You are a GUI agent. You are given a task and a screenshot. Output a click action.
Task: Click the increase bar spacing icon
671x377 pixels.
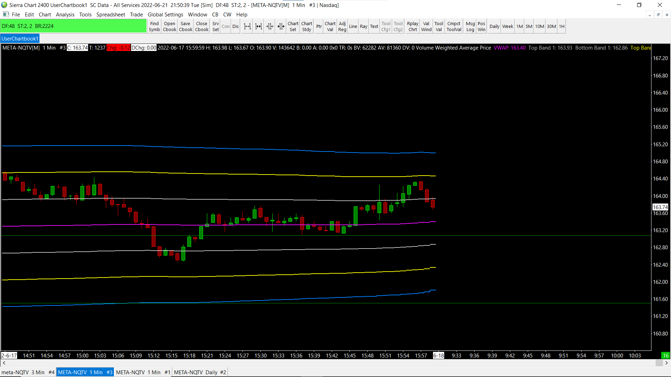click(247, 26)
